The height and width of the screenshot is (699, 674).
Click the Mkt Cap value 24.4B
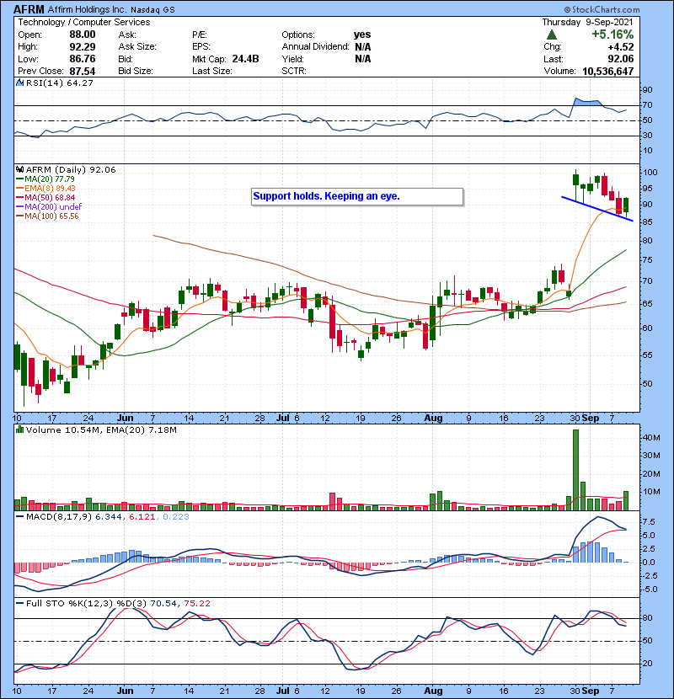(x=245, y=59)
